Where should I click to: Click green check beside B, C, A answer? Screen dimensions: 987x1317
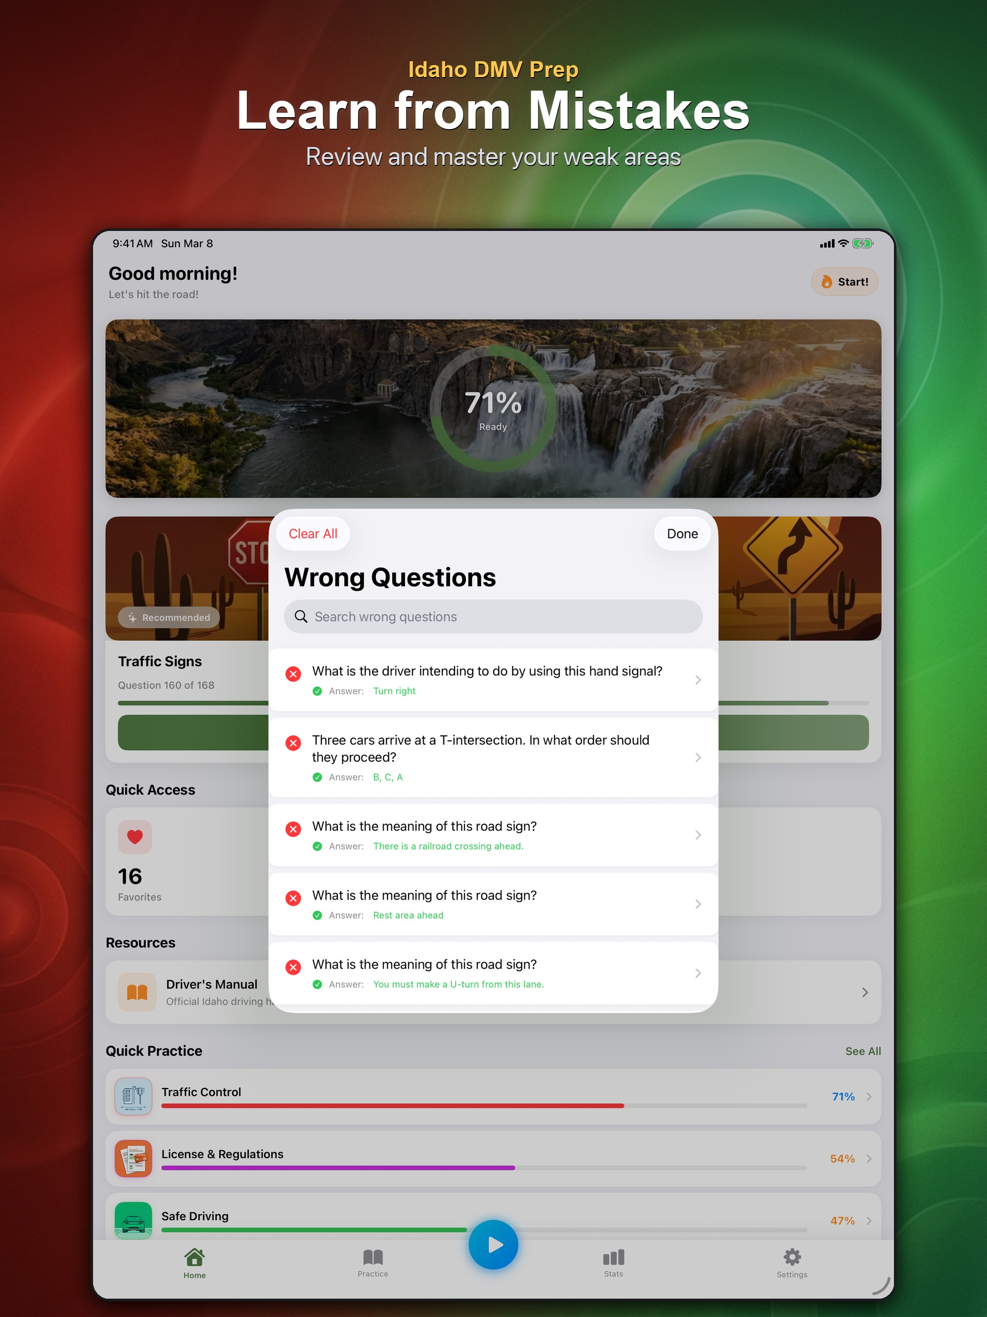click(317, 778)
